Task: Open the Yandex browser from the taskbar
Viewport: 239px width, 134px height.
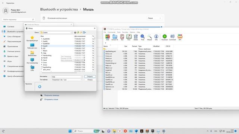Action: click(120, 131)
